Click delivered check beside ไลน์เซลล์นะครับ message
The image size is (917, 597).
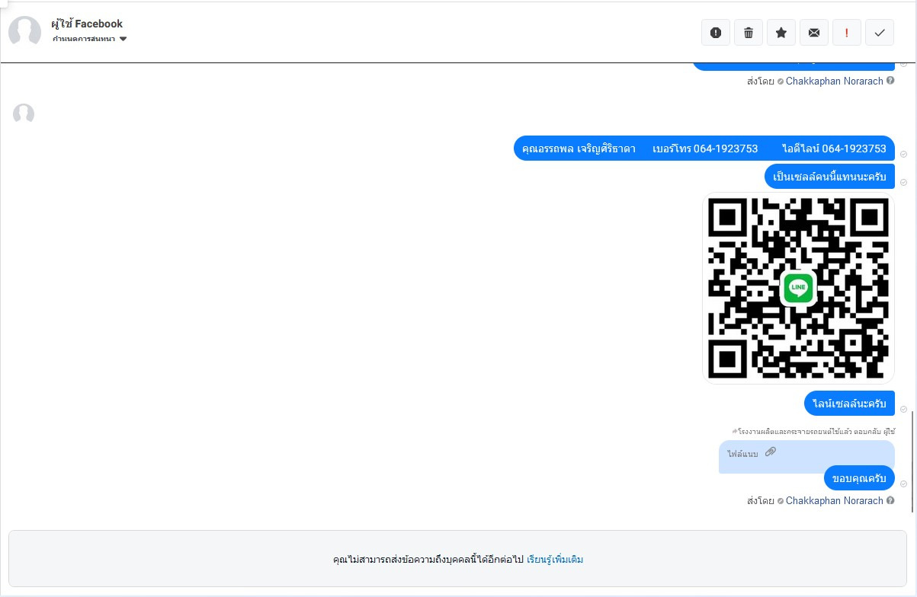[903, 409]
